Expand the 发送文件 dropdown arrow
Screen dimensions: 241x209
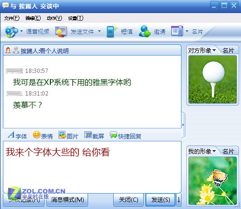pos(99,31)
